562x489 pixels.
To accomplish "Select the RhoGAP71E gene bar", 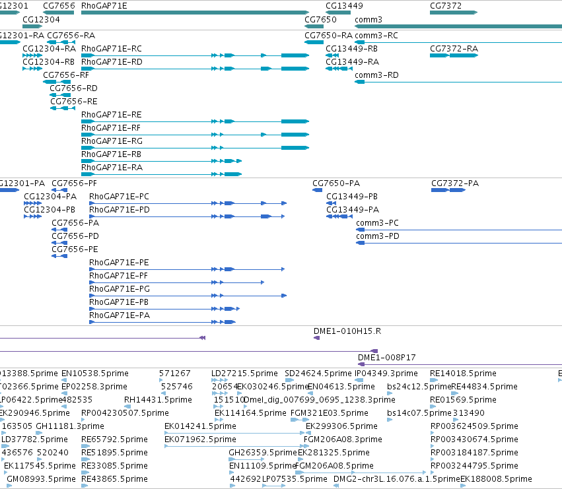I will pyautogui.click(x=195, y=13).
